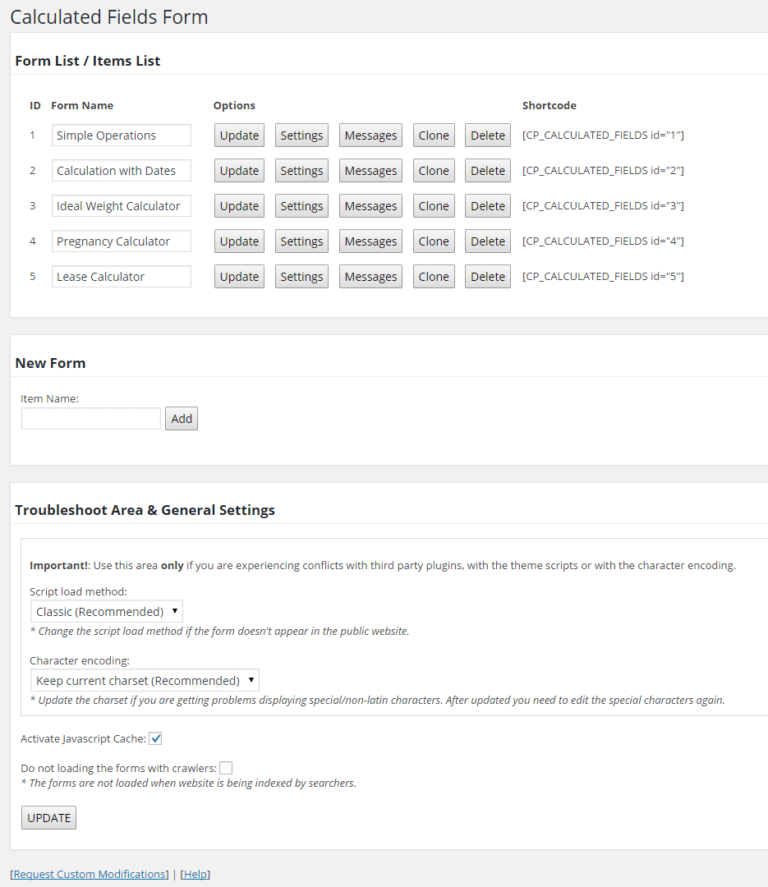Delete the Pregnancy Calculator form
The height and width of the screenshot is (887, 768).
coord(488,241)
